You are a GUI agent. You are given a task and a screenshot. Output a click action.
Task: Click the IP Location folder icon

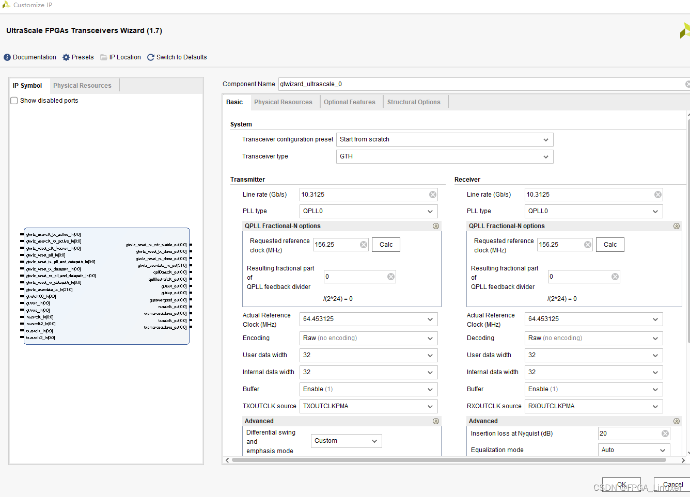104,57
